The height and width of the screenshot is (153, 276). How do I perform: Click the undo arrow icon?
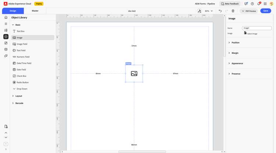pos(220,11)
